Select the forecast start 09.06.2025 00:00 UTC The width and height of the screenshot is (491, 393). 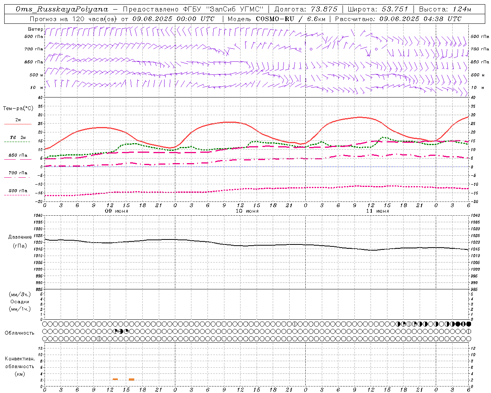pos(173,19)
